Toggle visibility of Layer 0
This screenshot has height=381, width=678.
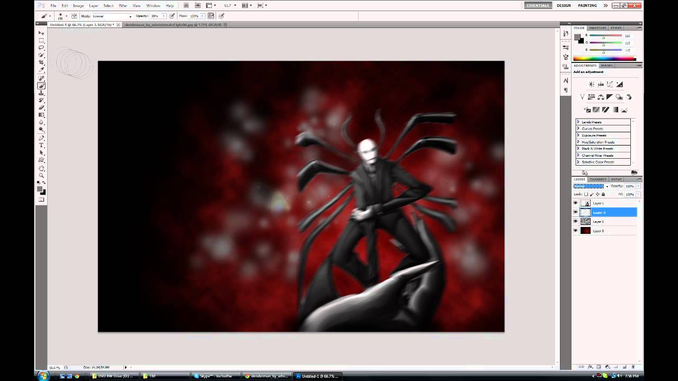pos(576,231)
